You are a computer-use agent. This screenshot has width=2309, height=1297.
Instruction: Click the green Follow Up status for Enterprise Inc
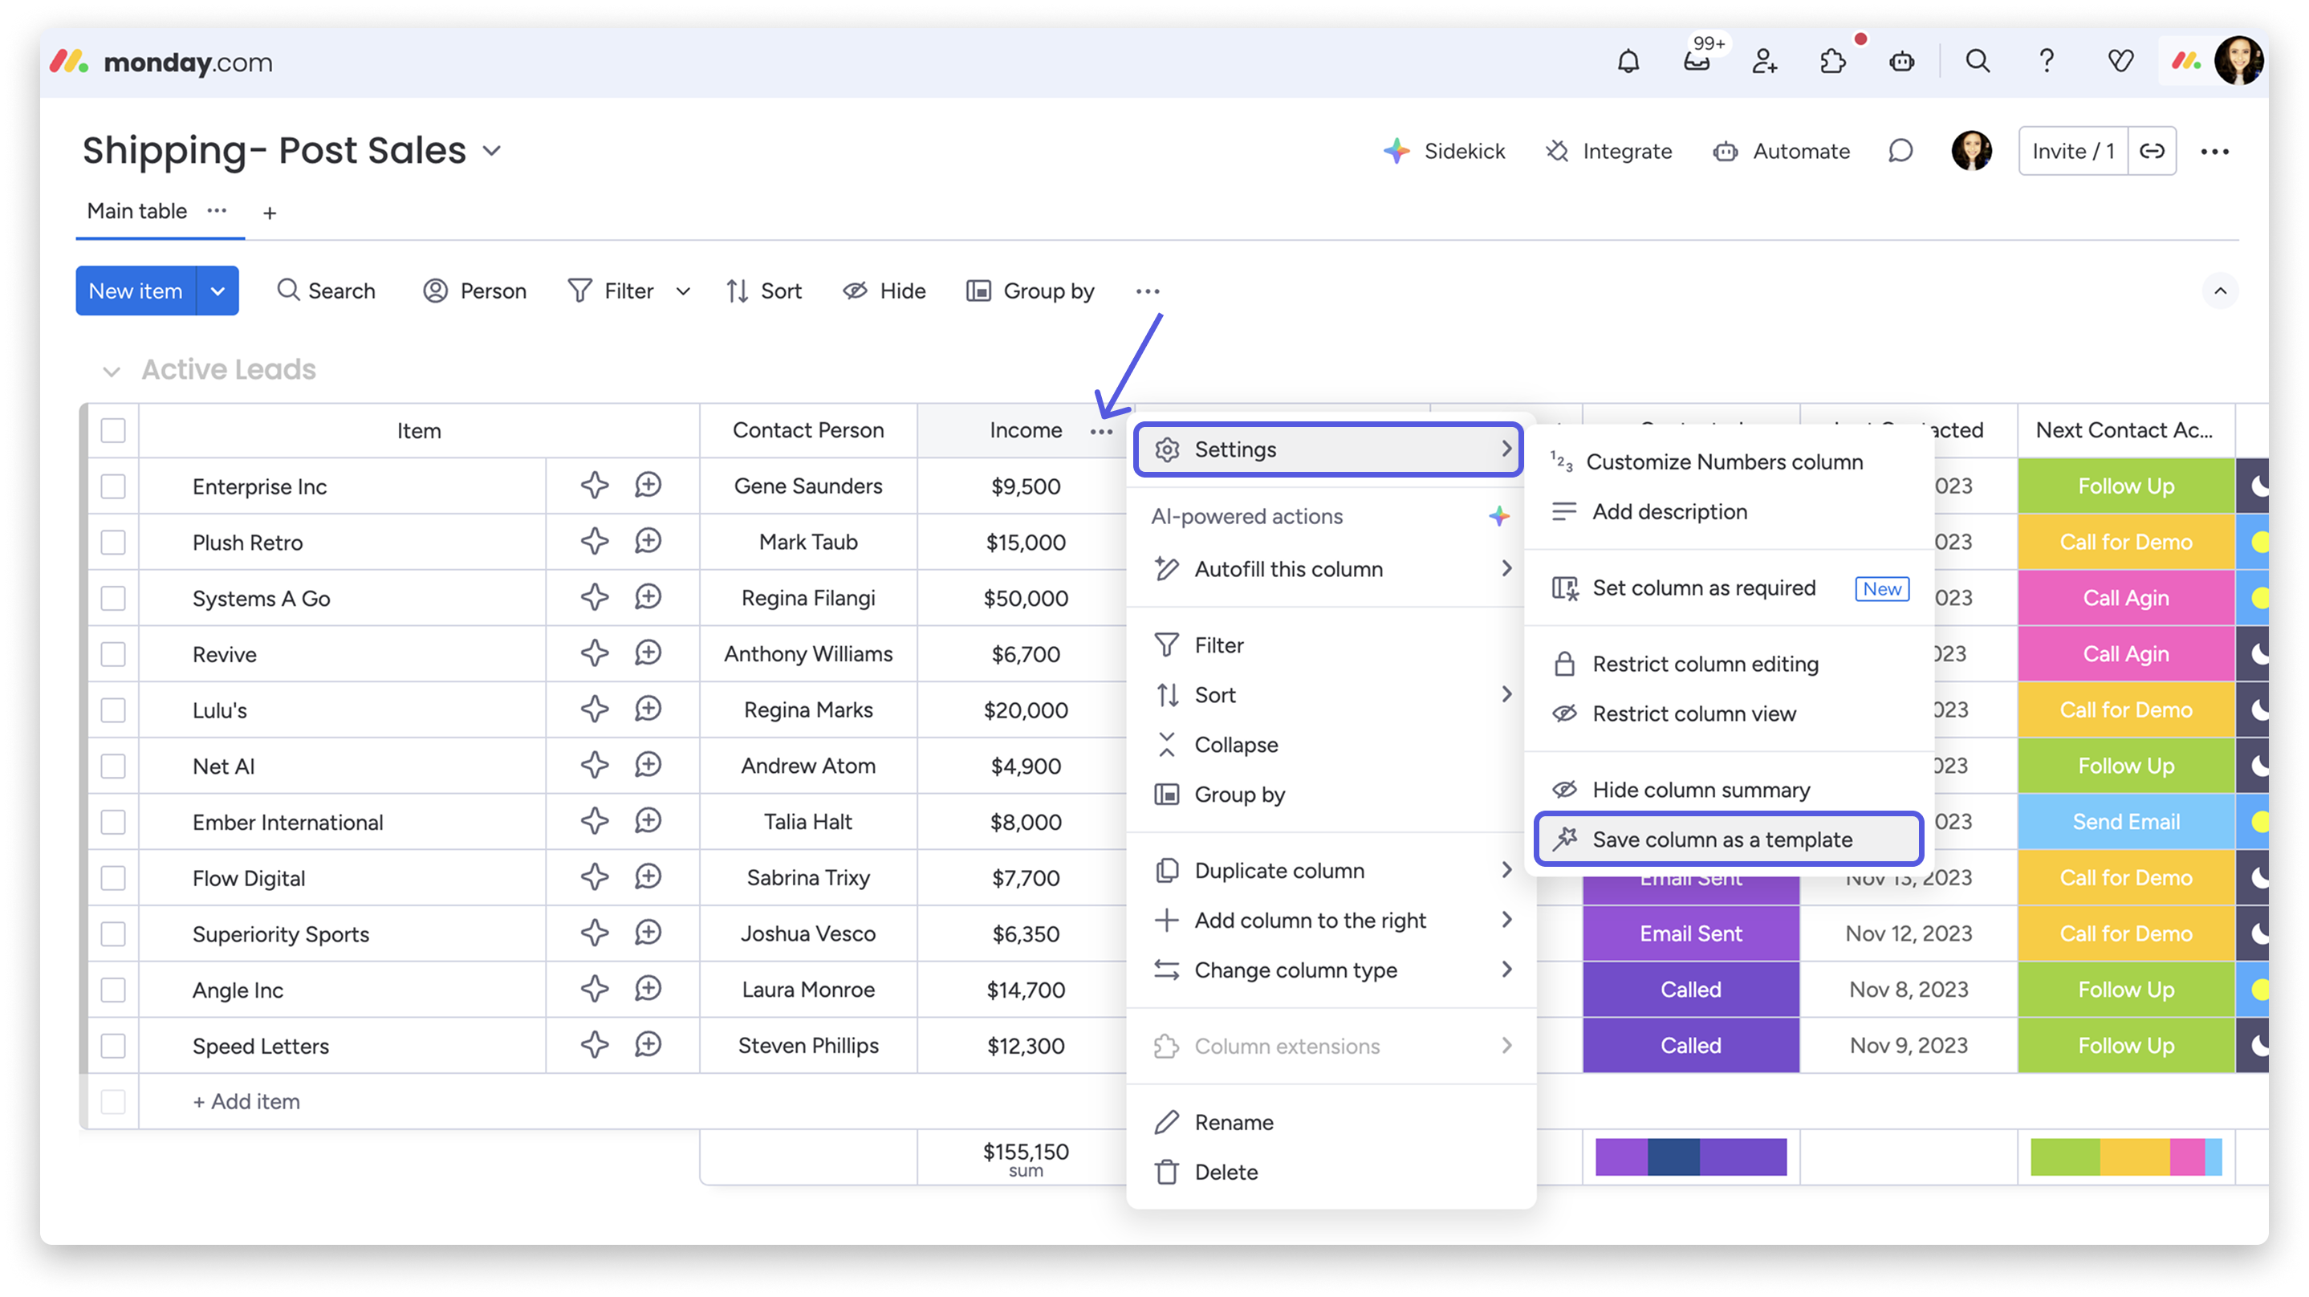[2125, 486]
